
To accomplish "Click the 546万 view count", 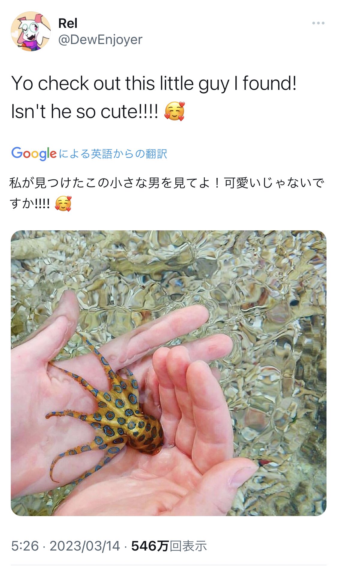I will (x=150, y=546).
